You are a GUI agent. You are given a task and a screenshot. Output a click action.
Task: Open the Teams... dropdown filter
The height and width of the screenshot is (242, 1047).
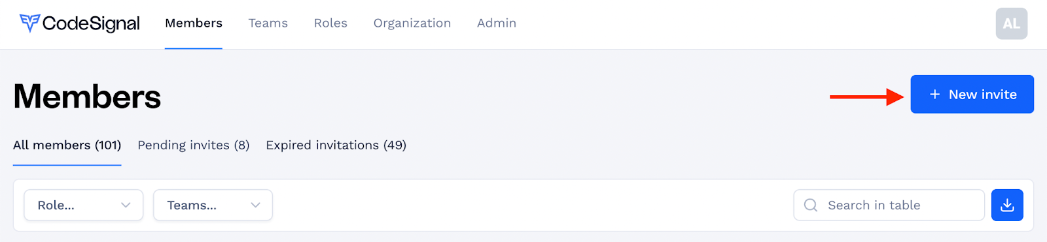click(x=213, y=205)
